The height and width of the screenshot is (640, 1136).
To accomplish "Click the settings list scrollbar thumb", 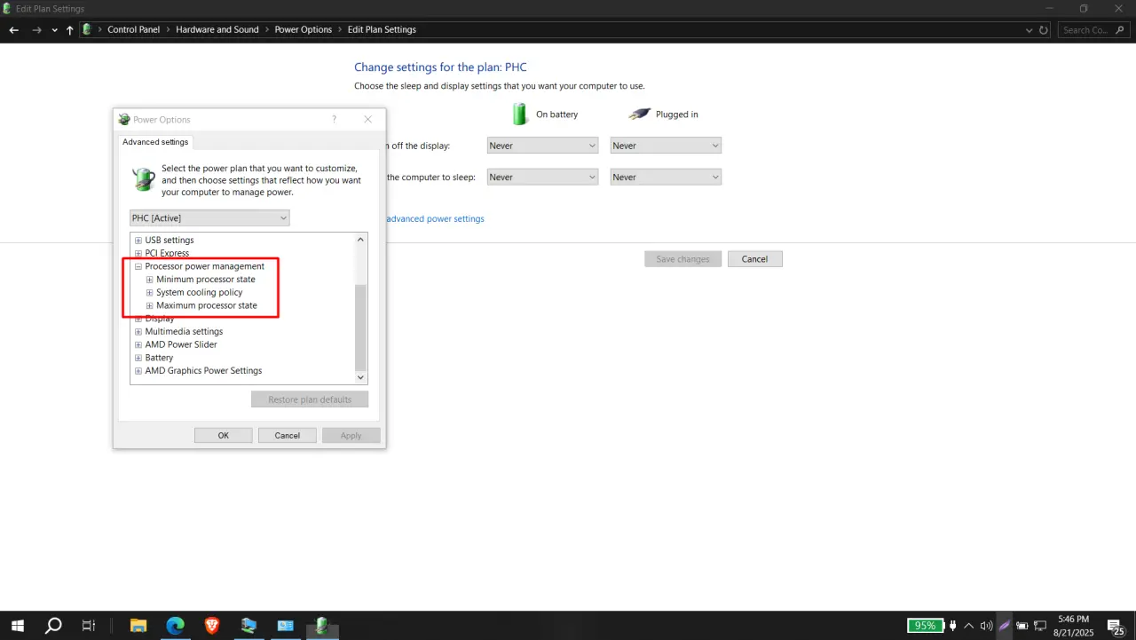I will pos(360,328).
